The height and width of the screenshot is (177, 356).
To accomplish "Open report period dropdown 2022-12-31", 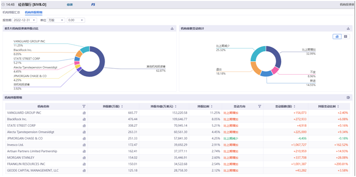I will tap(25, 20).
